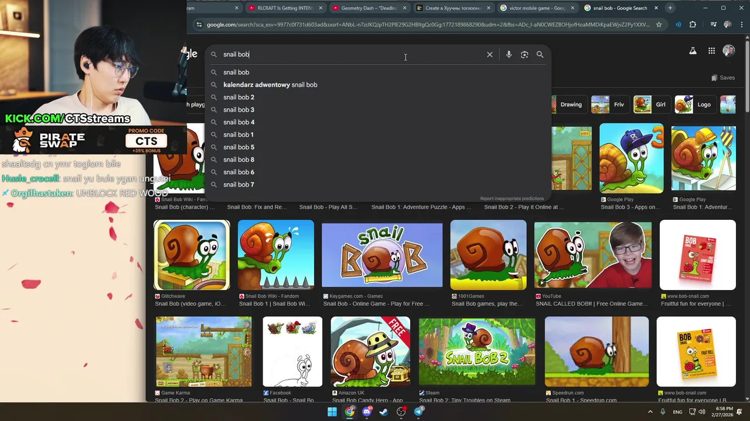Image resolution: width=750 pixels, height=421 pixels.
Task: Click the taskbar microphone tray icon
Action: click(663, 412)
